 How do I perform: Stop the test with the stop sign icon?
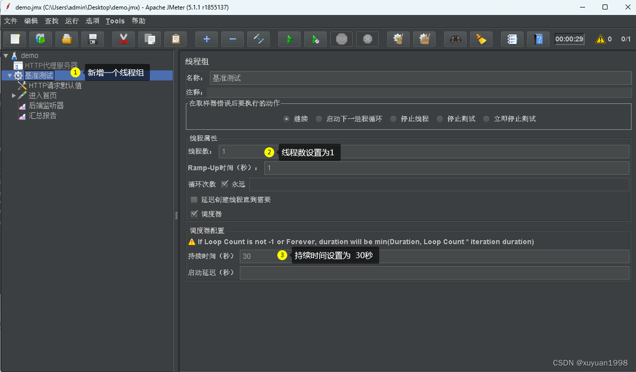341,39
